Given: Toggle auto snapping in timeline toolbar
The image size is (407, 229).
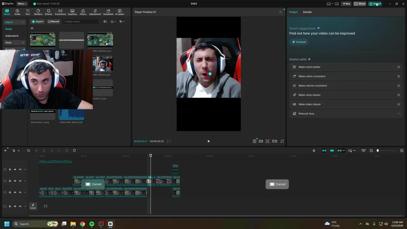Looking at the screenshot, I should tap(332, 150).
